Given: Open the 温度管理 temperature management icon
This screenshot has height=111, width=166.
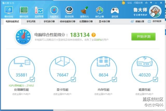Looking at the screenshot, I should pyautogui.click(x=39, y=11).
